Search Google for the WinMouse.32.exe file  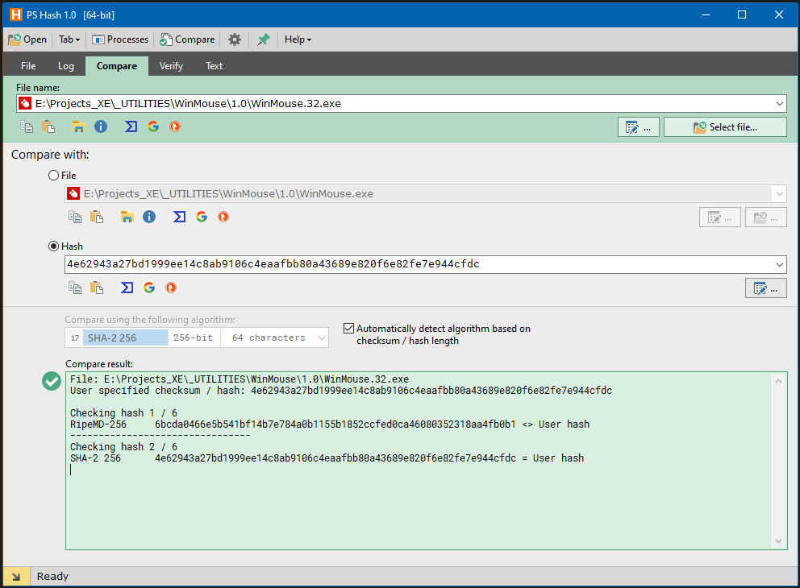pyautogui.click(x=153, y=126)
